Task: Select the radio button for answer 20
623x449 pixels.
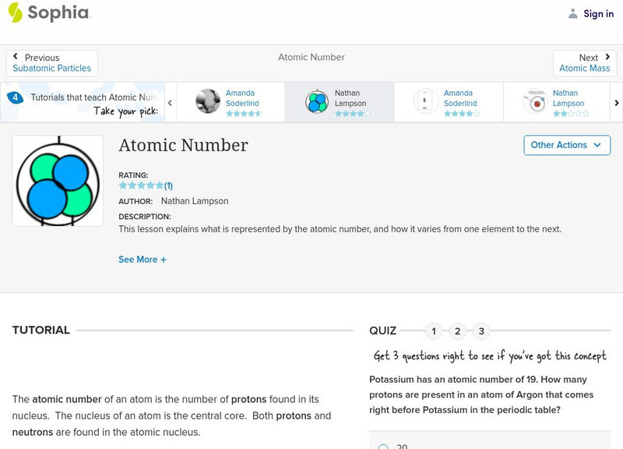Action: (x=383, y=447)
